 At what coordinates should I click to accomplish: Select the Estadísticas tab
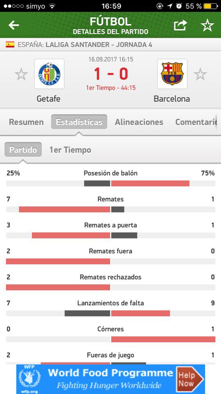point(79,122)
